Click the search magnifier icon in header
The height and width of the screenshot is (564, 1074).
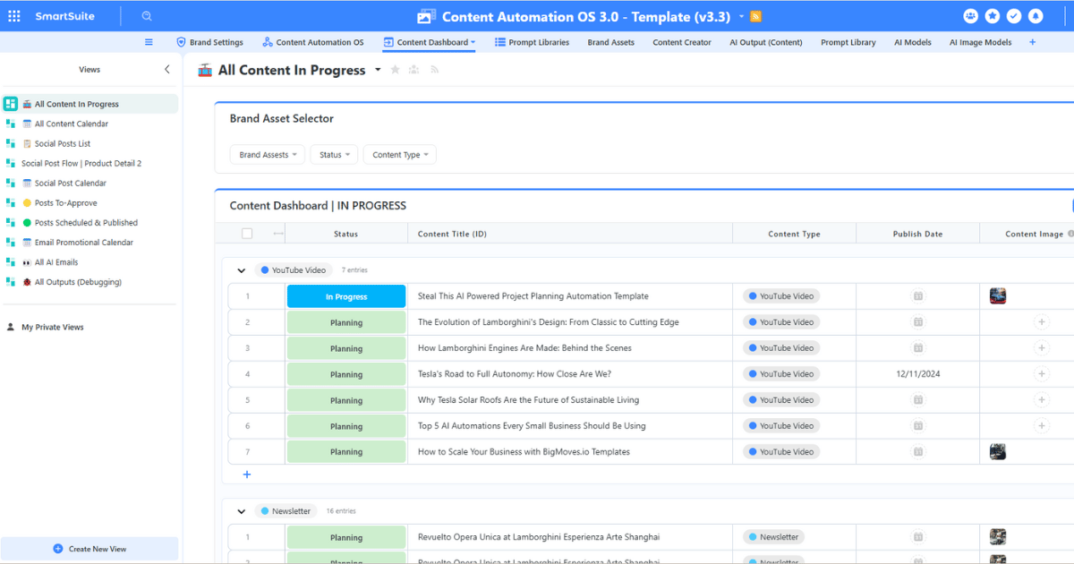[x=147, y=16]
